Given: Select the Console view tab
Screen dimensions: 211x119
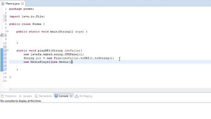Looking at the screenshot, I should (63, 96).
